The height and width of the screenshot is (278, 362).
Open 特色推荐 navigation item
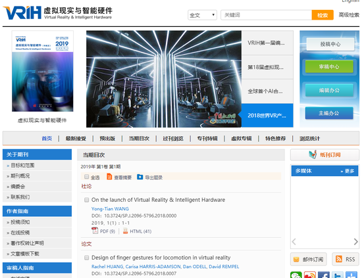point(275,139)
